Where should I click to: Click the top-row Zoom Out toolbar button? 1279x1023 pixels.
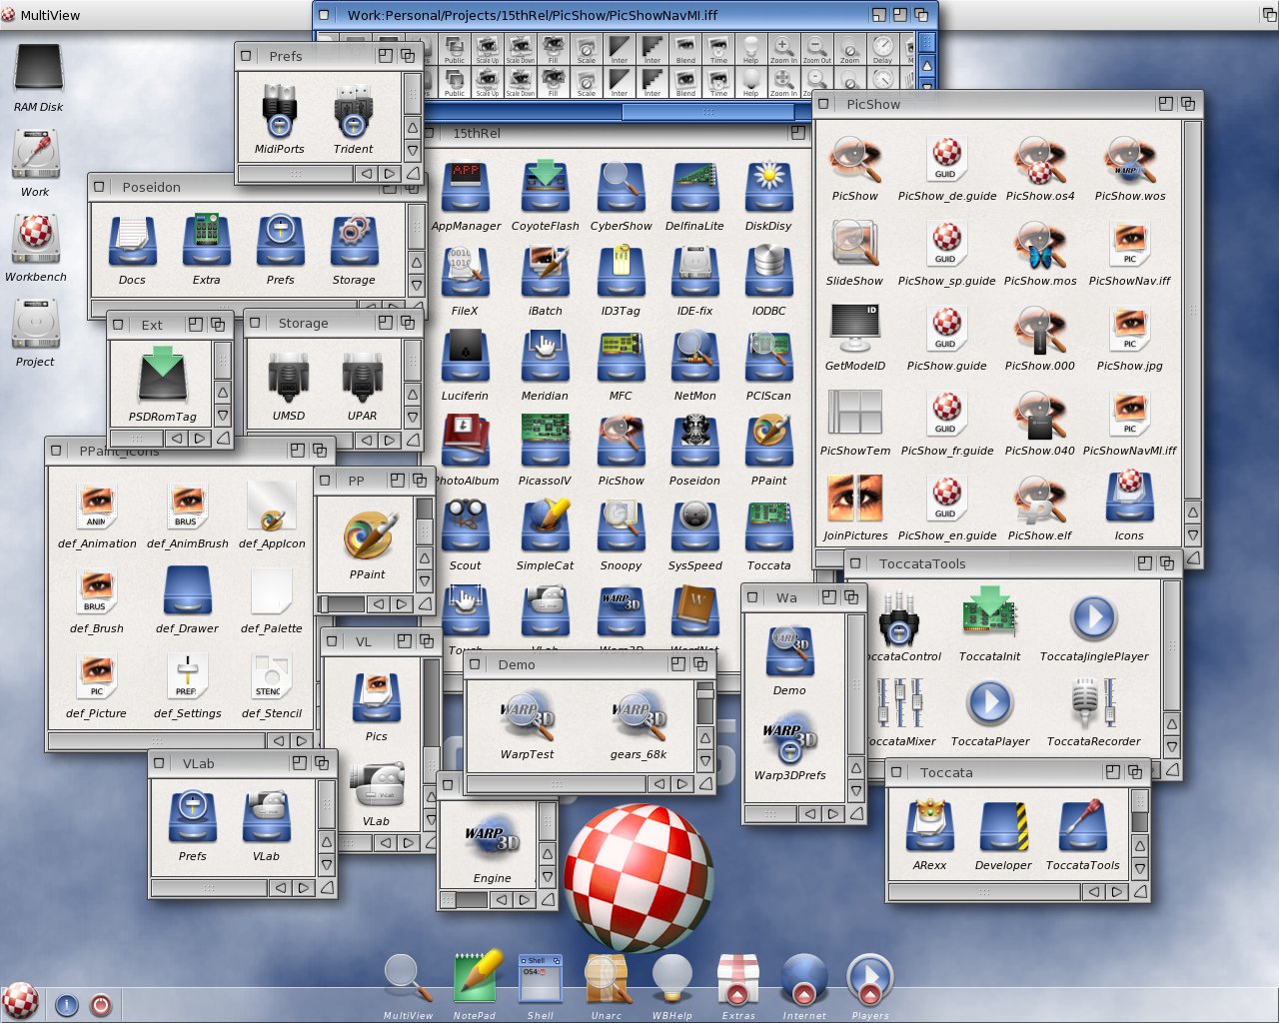coord(817,48)
